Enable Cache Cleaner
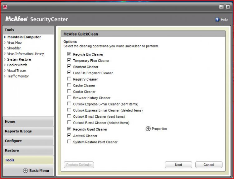 [x=69, y=85]
